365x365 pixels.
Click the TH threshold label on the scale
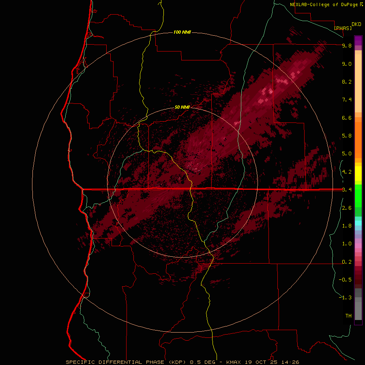348,316
